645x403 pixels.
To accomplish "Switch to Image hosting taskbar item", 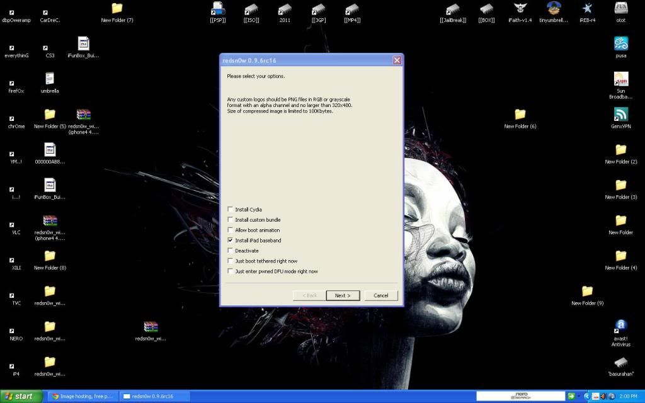I will pos(82,397).
